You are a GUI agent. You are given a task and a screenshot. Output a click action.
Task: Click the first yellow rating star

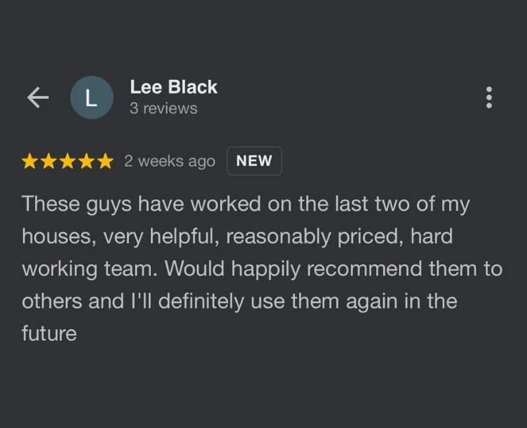coord(30,161)
